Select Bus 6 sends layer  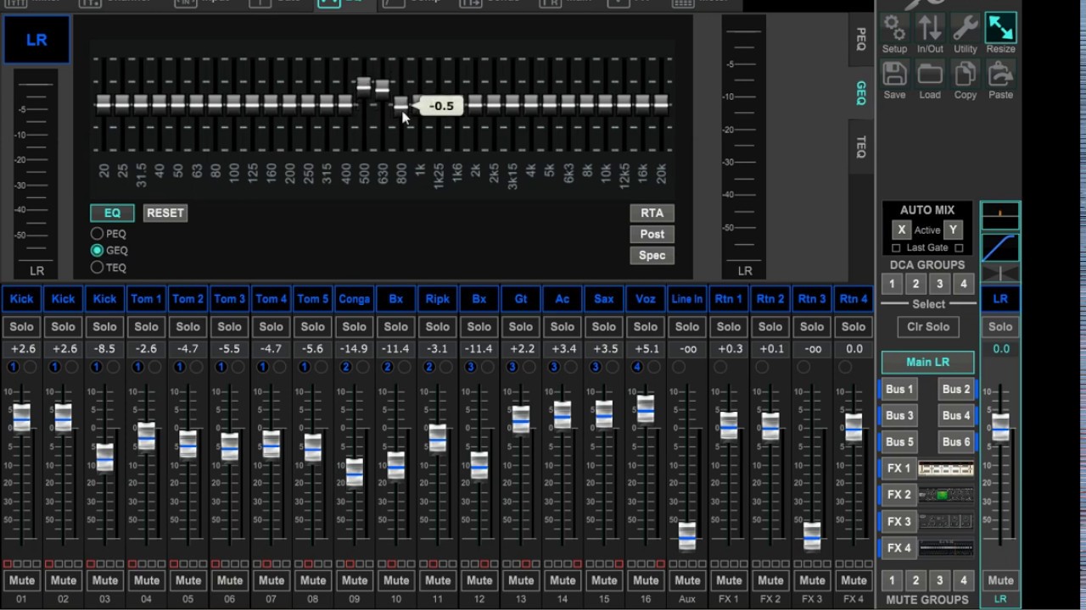click(x=956, y=441)
